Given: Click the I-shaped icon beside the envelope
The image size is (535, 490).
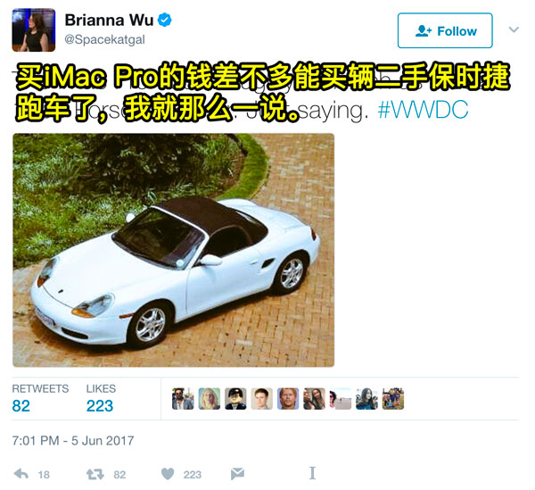Looking at the screenshot, I should pyautogui.click(x=312, y=473).
